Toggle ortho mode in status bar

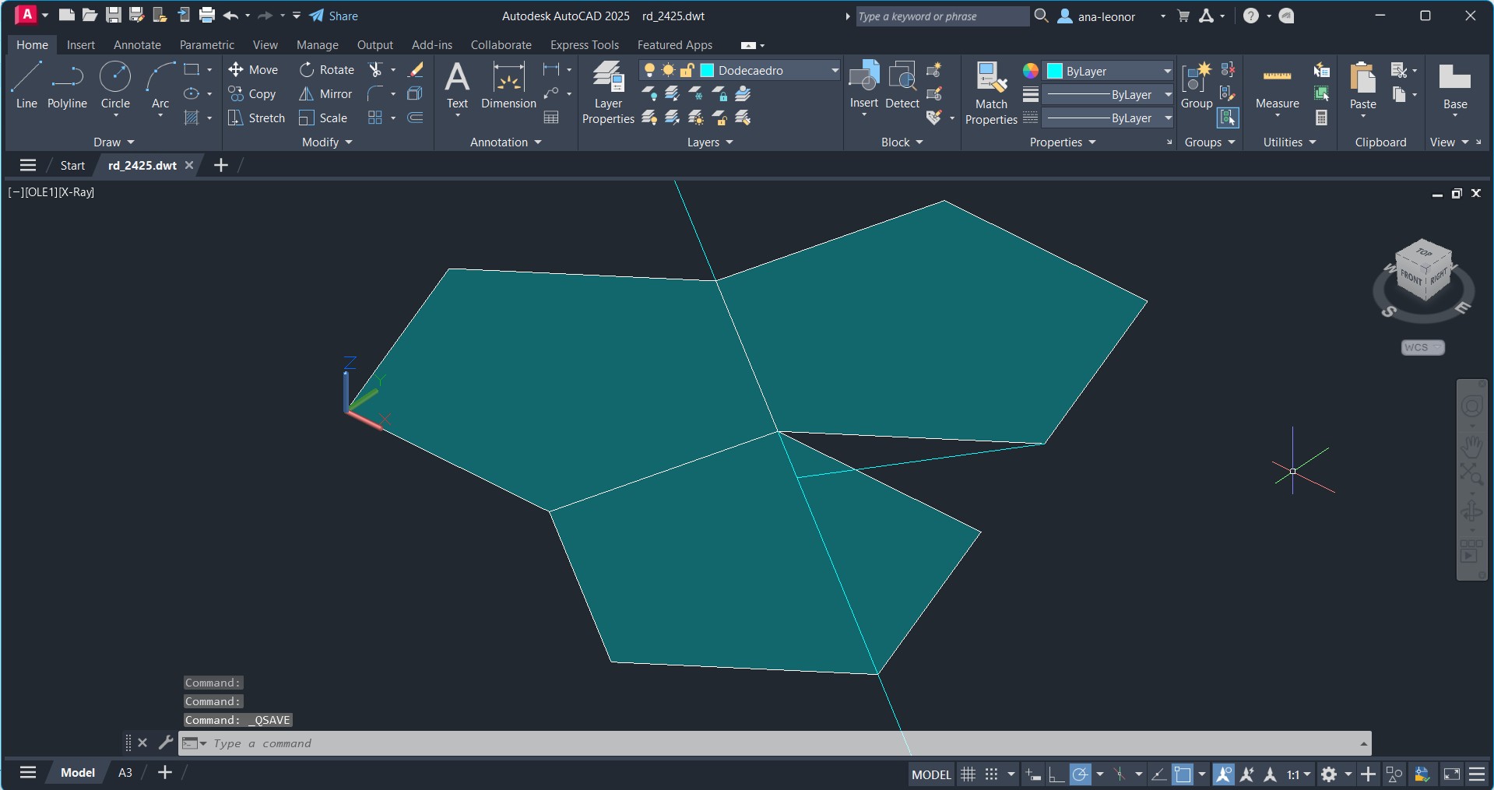point(1056,774)
